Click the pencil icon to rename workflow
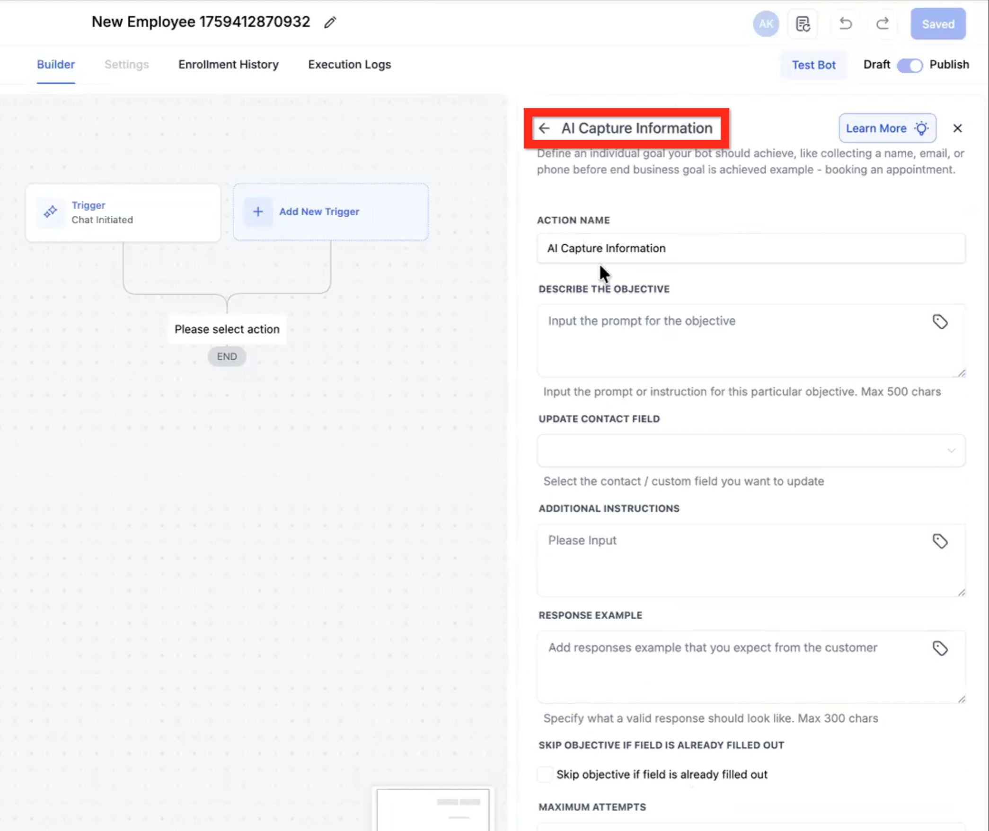 tap(330, 22)
